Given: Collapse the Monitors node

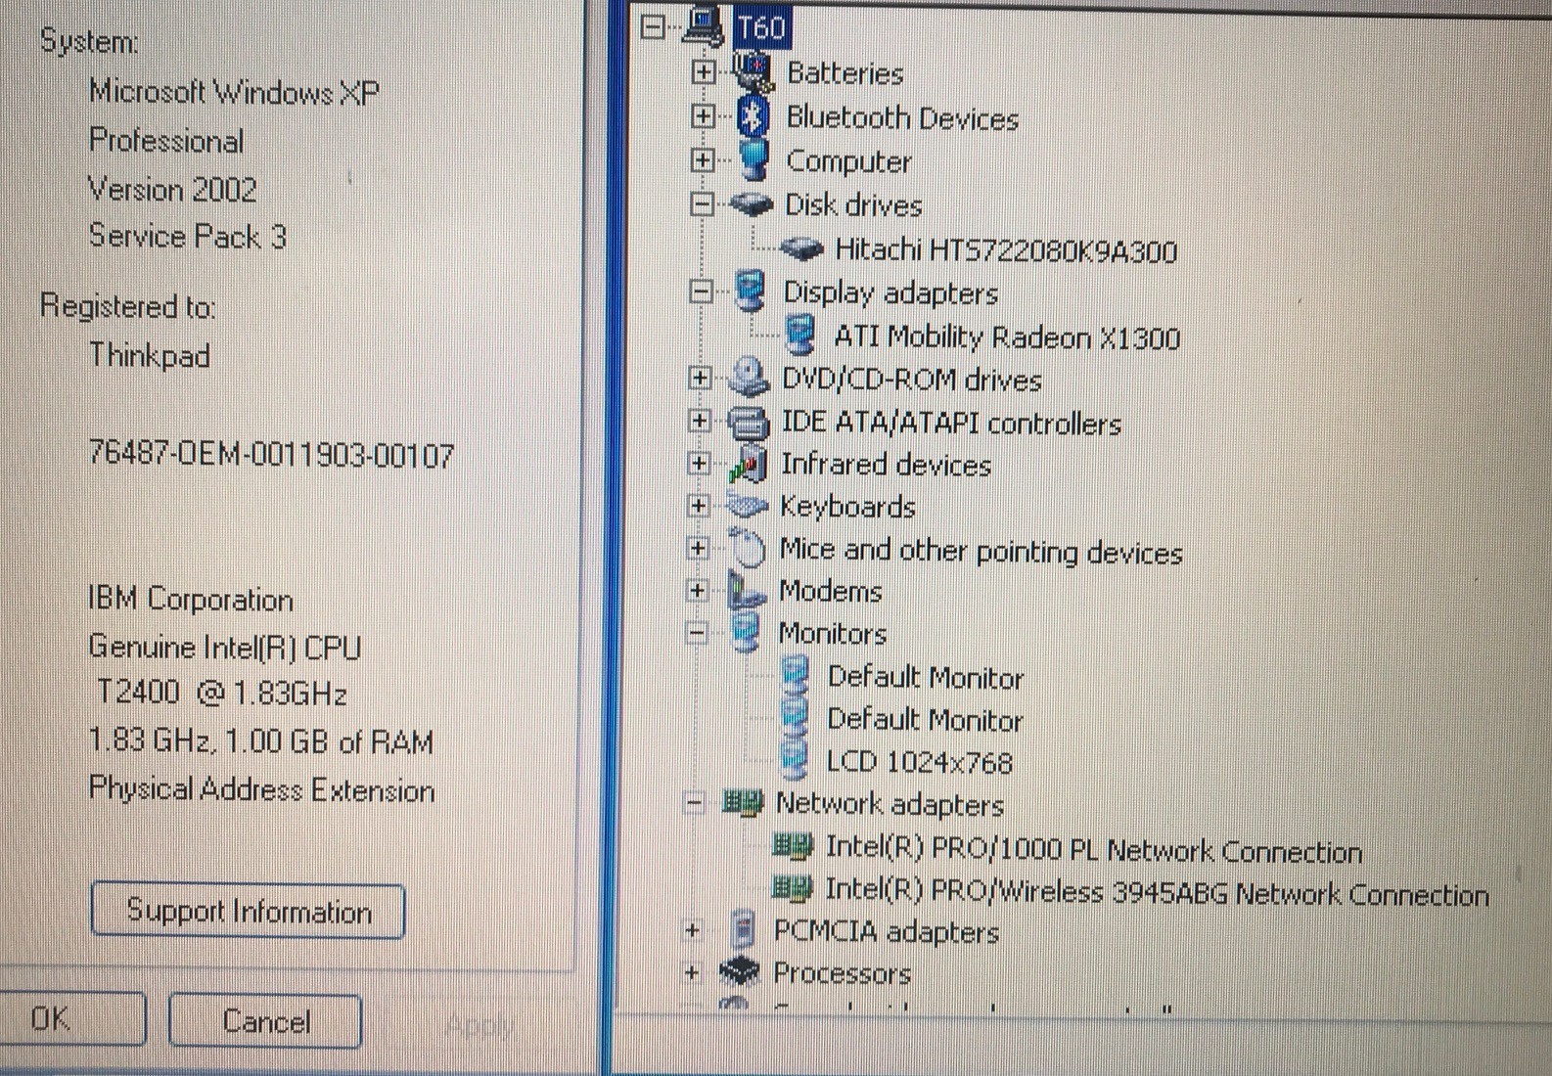Looking at the screenshot, I should coord(696,633).
